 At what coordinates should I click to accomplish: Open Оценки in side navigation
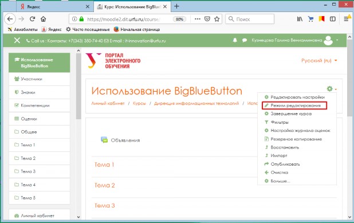[40, 119]
